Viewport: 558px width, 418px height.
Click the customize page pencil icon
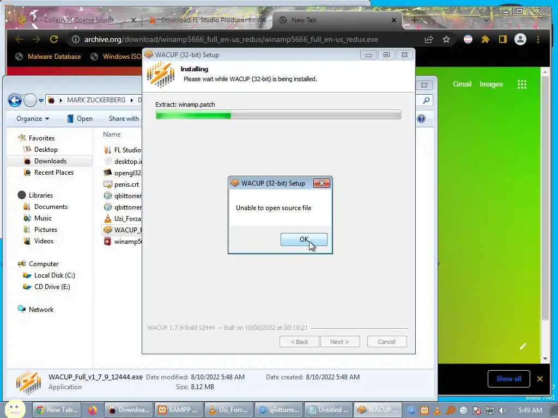click(523, 346)
